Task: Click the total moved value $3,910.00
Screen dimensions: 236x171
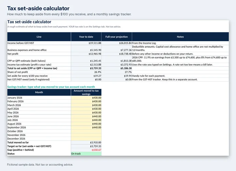Action: coord(96,143)
